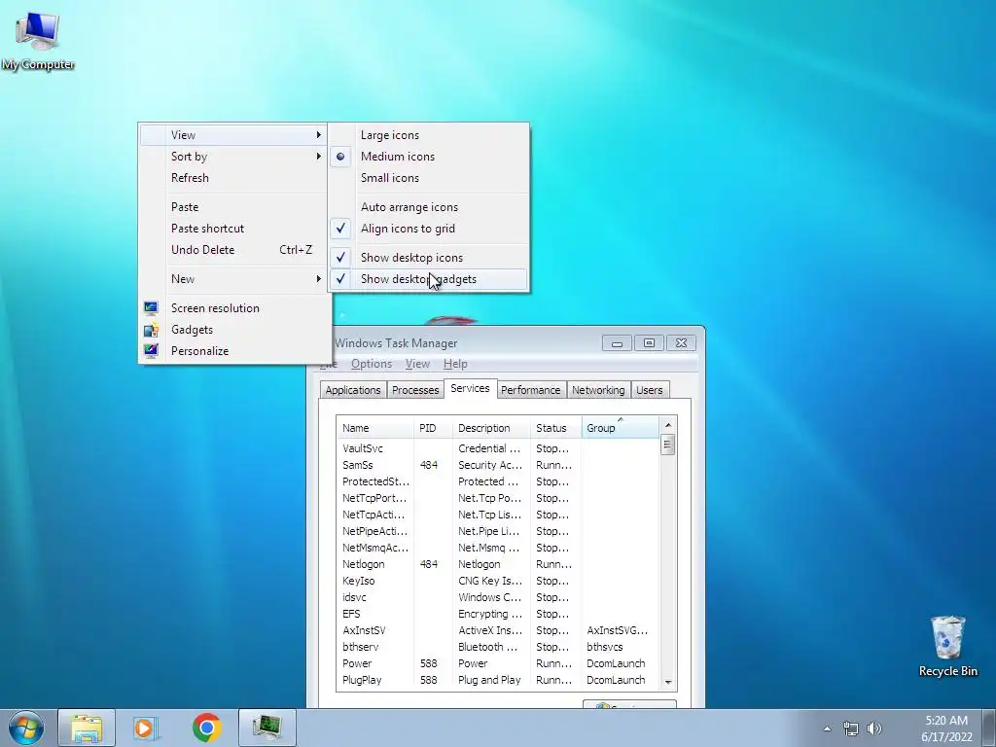The height and width of the screenshot is (747, 996).
Task: Sort services by PID column
Action: coord(433,428)
